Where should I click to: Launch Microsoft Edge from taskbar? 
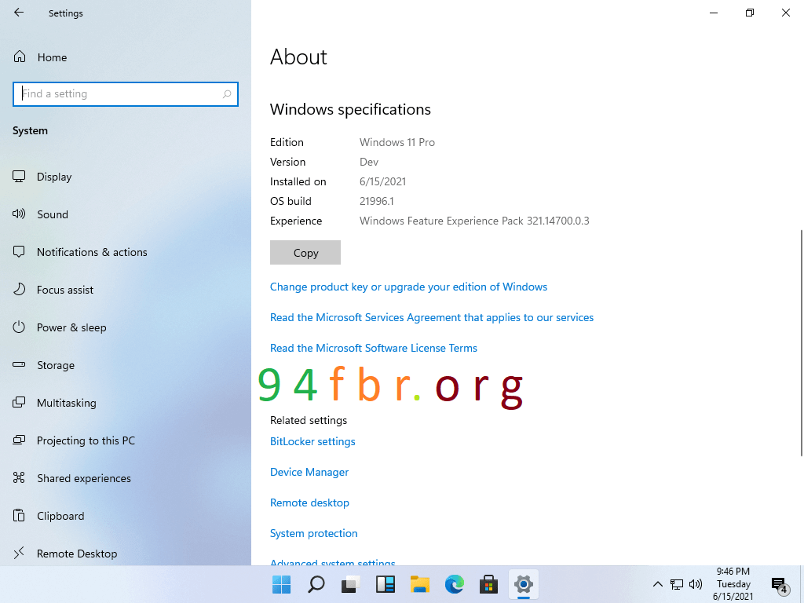pos(455,584)
